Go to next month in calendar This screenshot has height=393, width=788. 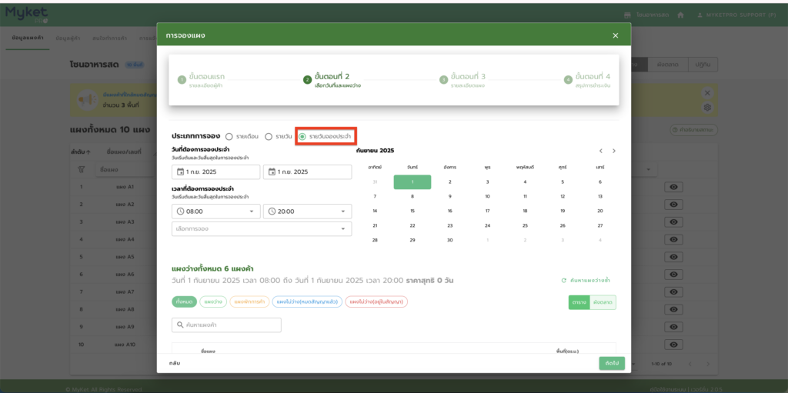(x=613, y=151)
